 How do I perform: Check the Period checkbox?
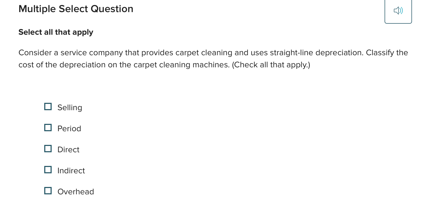click(48, 128)
